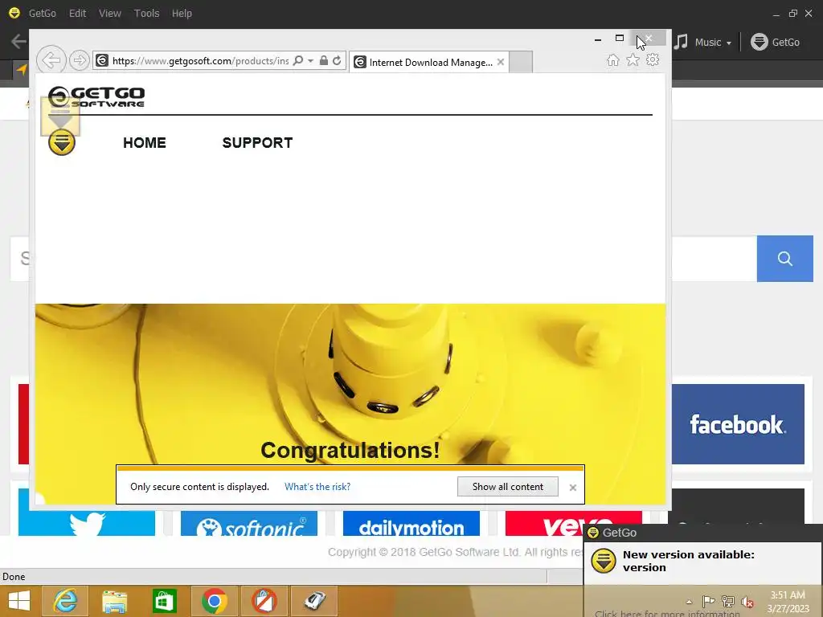The image size is (823, 617).
Task: Click the GetGo Software logo
Action: click(x=96, y=96)
